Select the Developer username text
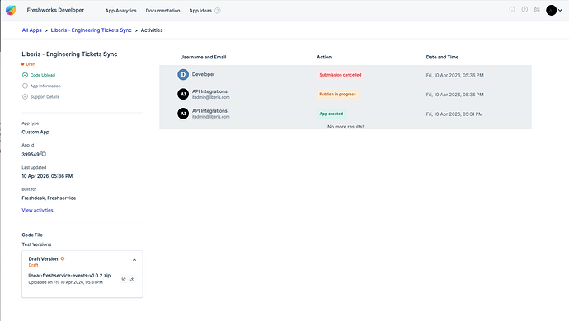Screen dimensions: 569x321 tap(204, 74)
